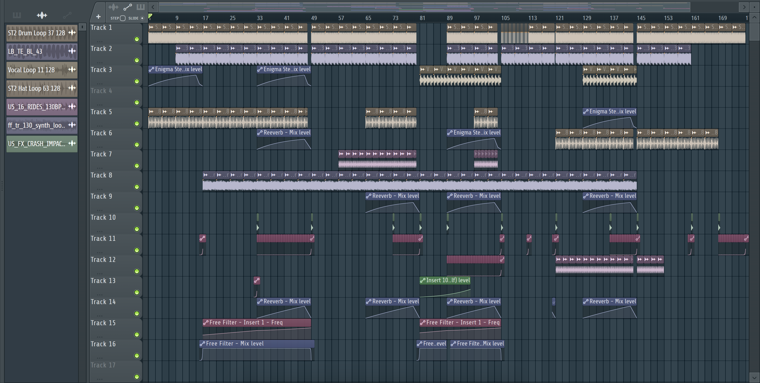760x383 pixels.
Task: Open clip menu of last Reeverb clip on Track 14
Action: 586,301
